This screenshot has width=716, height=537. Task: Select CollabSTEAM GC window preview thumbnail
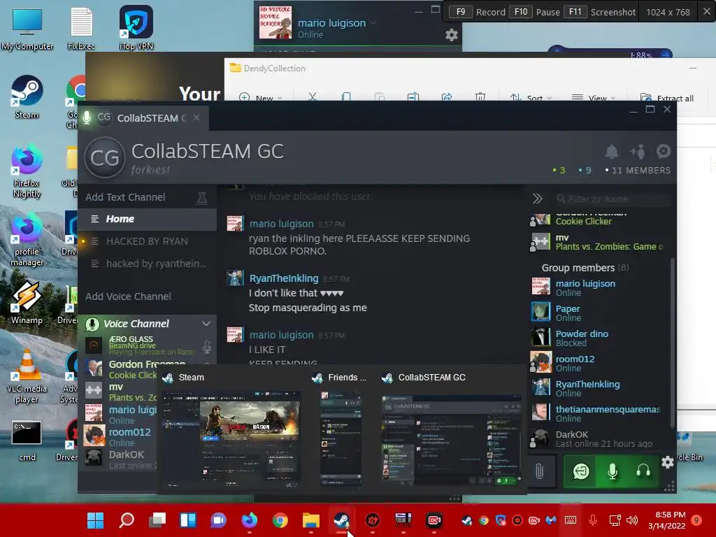tap(451, 439)
